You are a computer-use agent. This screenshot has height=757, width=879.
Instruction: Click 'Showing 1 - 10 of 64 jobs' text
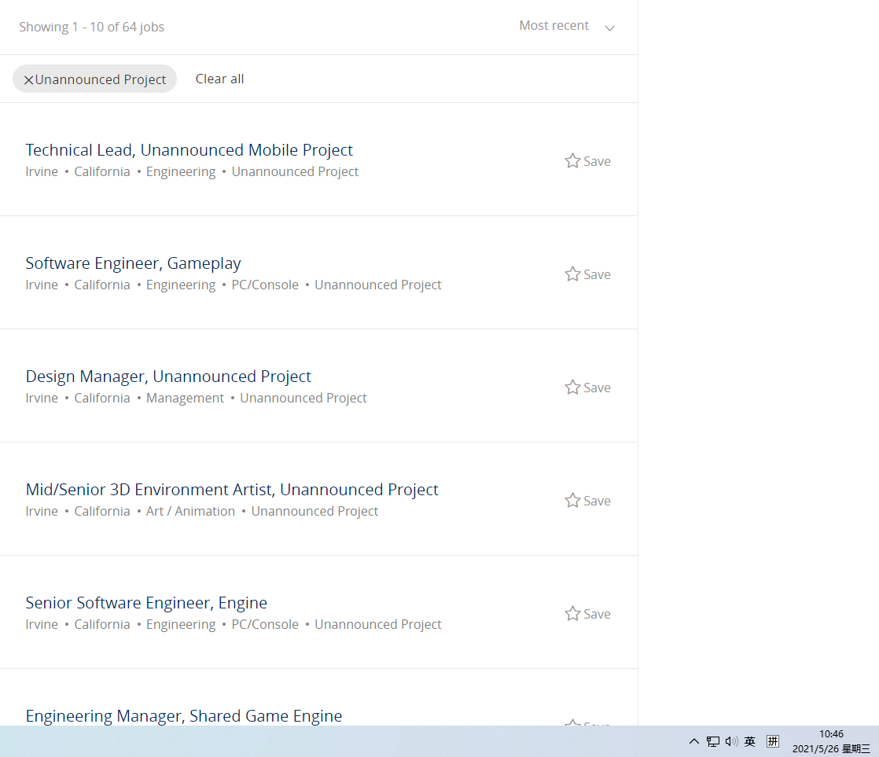click(x=91, y=27)
